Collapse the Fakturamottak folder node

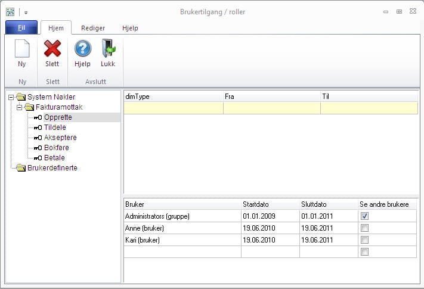[19, 107]
